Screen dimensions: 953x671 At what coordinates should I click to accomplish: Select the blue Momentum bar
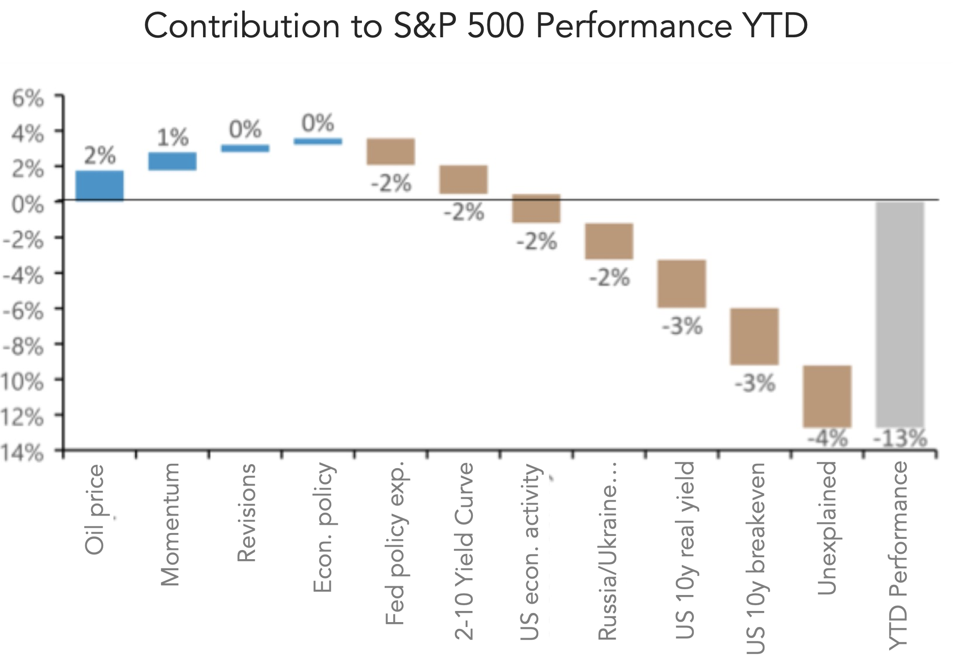pos(172,161)
